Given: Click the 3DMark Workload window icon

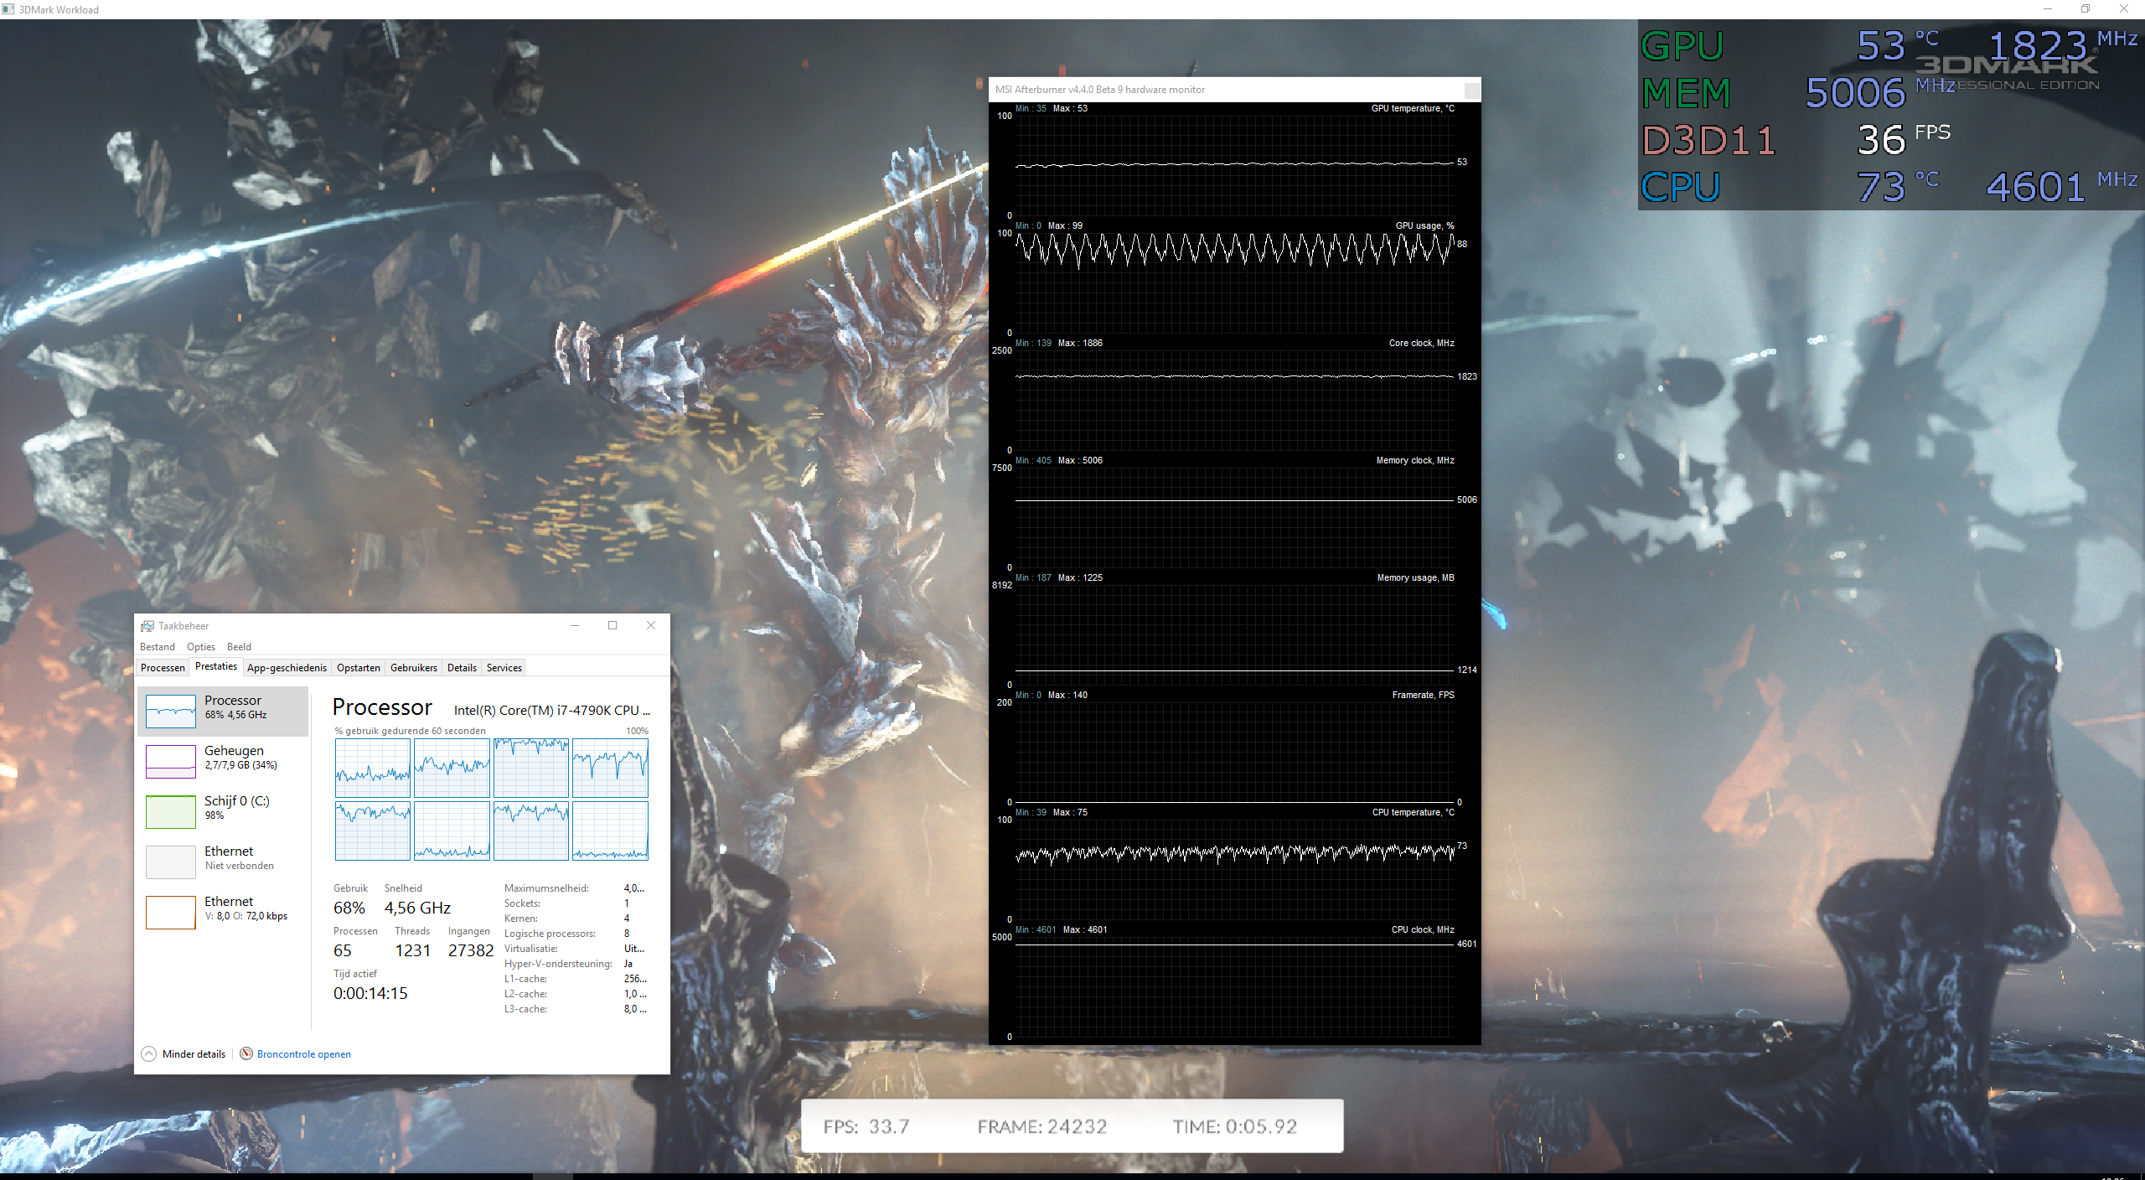Looking at the screenshot, I should pyautogui.click(x=8, y=9).
